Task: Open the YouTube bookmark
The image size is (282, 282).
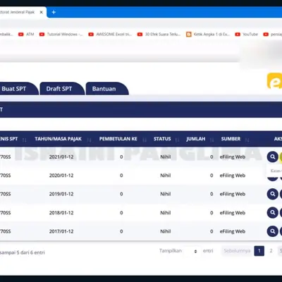Action: pos(247,35)
